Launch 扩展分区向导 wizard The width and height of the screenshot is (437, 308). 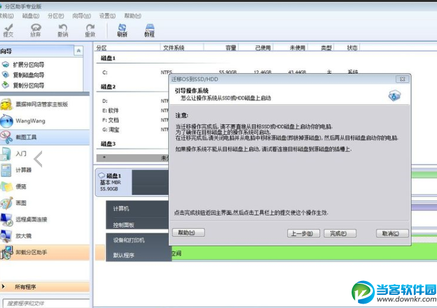point(28,65)
